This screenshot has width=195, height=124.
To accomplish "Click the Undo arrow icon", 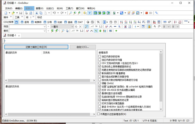I will (54, 13).
